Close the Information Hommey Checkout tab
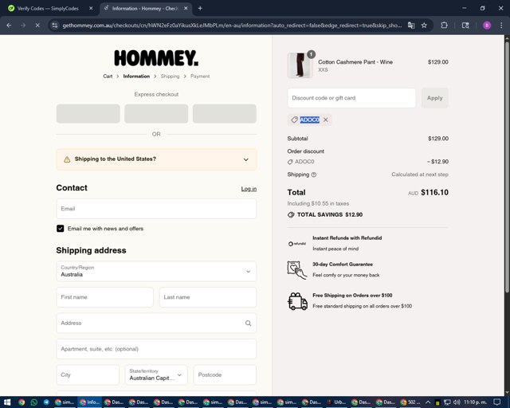The image size is (510, 408). click(186, 9)
